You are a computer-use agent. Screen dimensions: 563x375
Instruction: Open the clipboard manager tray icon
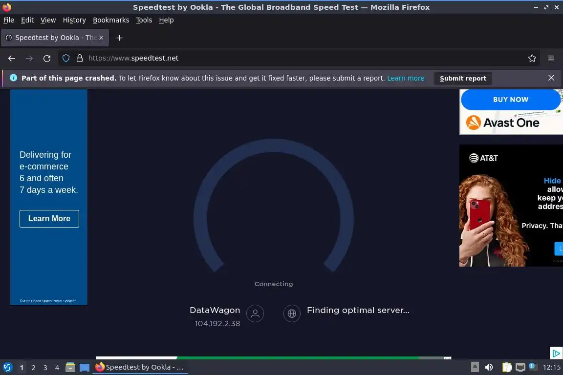point(507,367)
